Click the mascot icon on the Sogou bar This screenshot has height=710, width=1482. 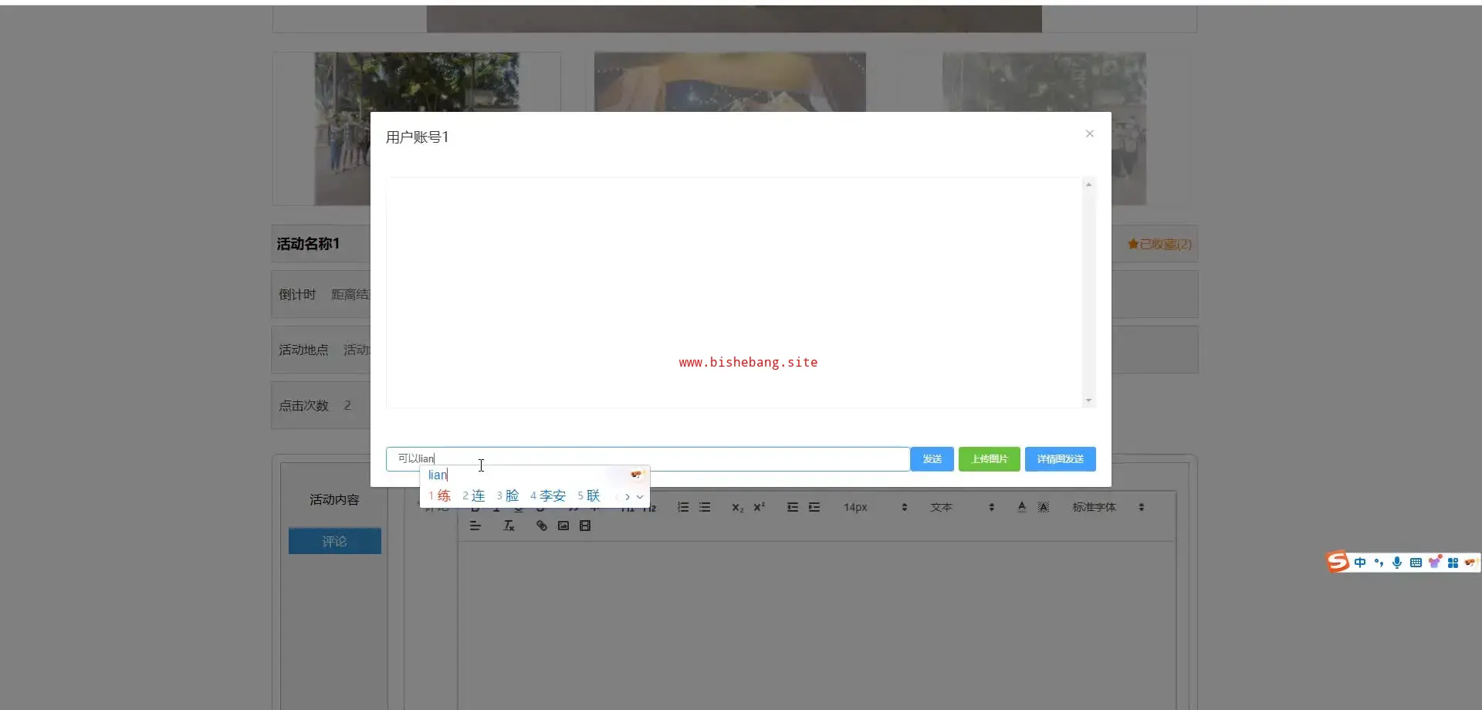[1470, 563]
